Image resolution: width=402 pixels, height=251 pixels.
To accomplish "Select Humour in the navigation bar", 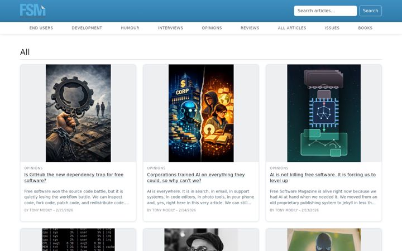I will tap(130, 28).
